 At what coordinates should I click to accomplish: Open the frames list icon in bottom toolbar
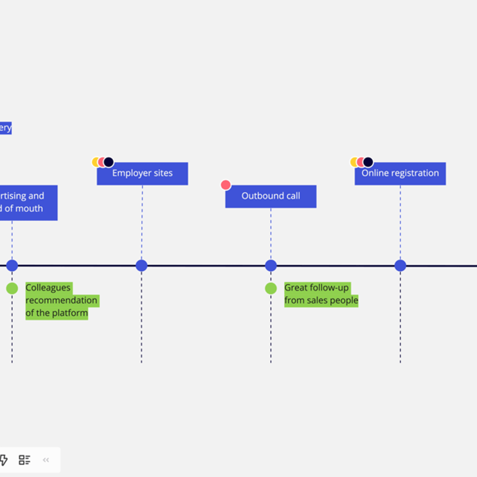(24, 460)
